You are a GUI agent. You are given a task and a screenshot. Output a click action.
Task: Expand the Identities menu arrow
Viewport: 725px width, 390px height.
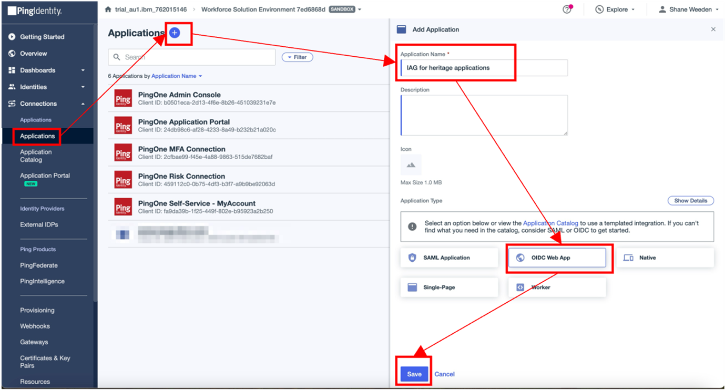point(83,87)
